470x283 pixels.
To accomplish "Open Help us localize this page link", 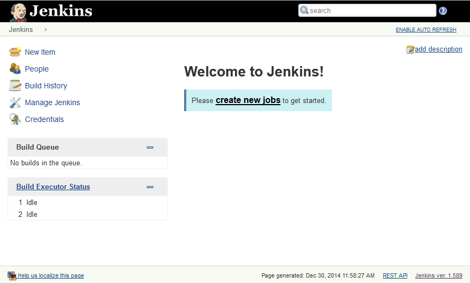I will [x=51, y=275].
